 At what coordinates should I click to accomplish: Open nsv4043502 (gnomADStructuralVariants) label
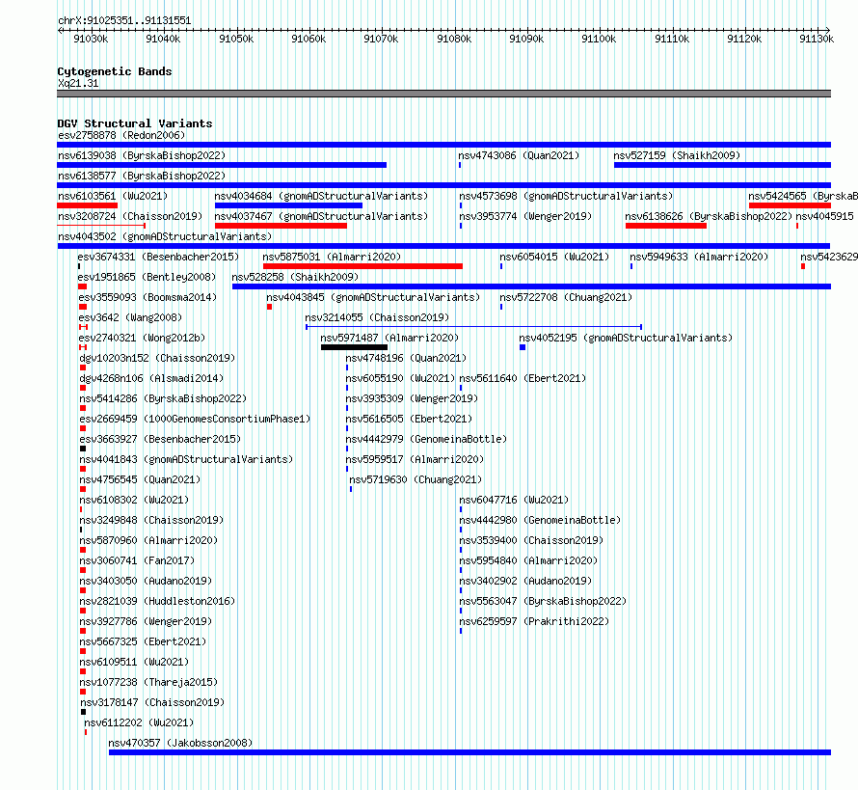coord(165,236)
